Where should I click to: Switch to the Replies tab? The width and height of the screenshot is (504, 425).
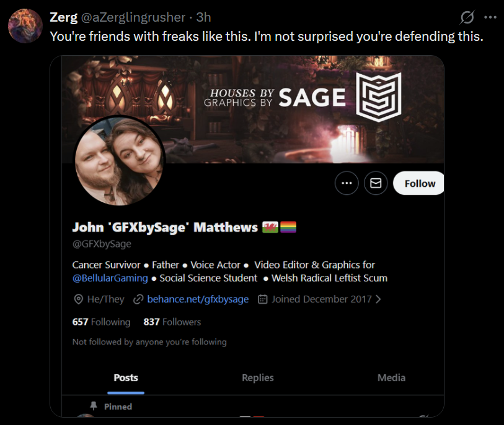point(258,377)
